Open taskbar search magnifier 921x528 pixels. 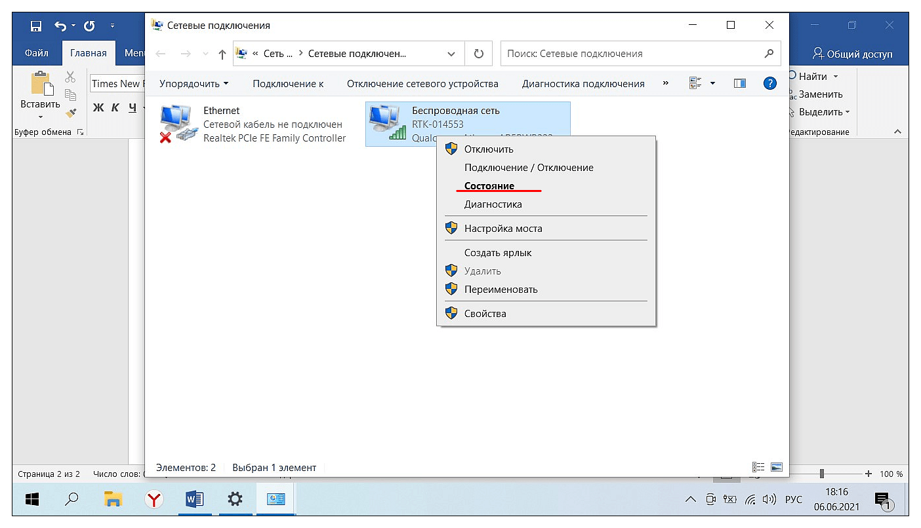tap(72, 500)
